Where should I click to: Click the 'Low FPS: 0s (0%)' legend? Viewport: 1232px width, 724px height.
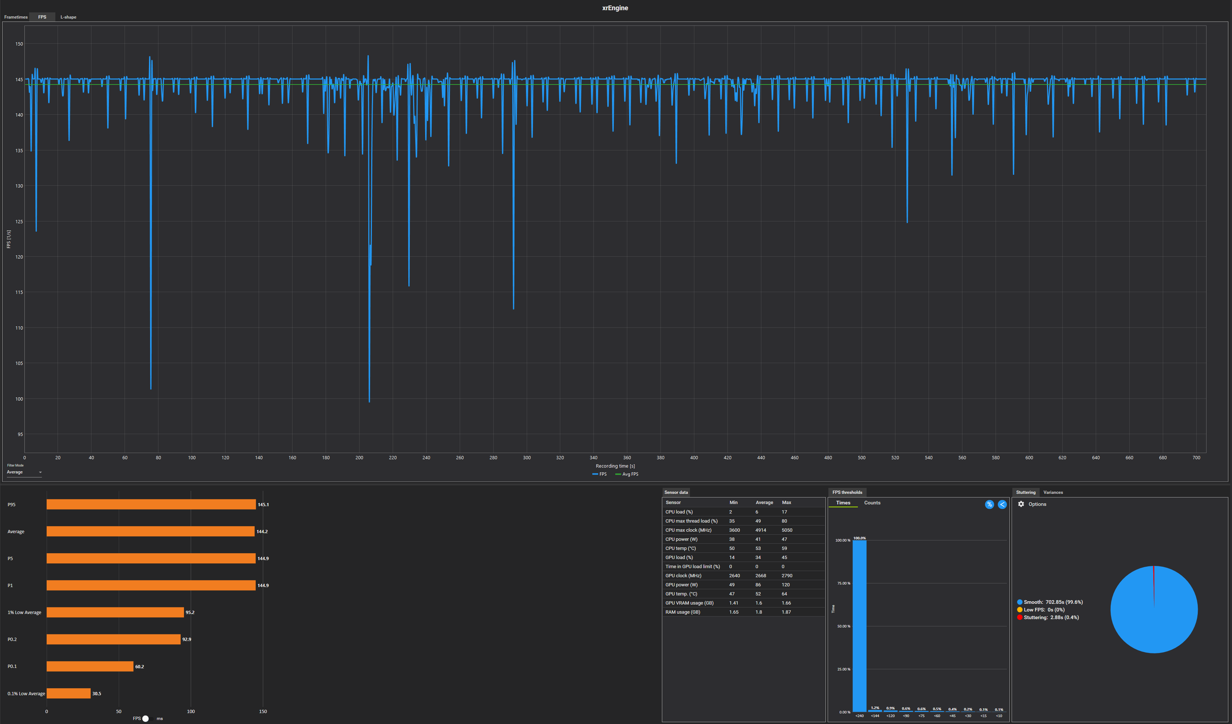(x=1040, y=610)
